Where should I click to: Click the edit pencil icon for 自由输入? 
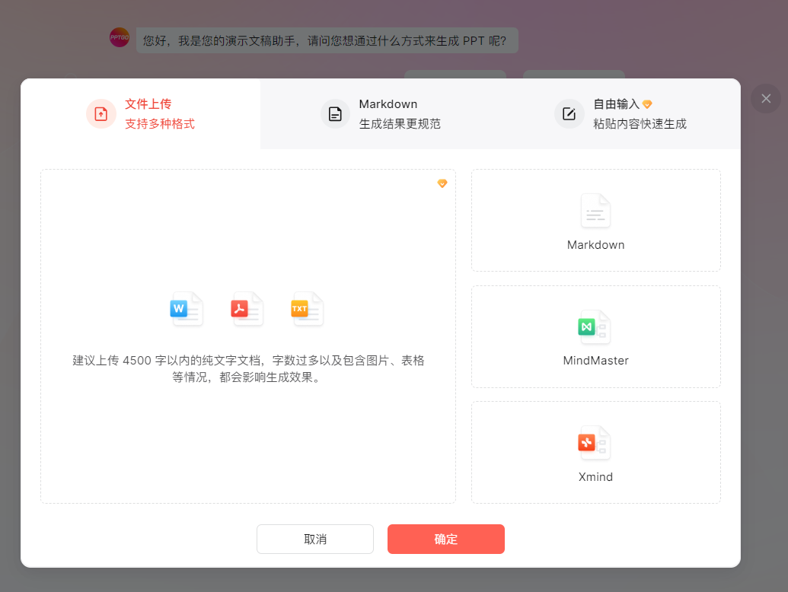coord(569,114)
